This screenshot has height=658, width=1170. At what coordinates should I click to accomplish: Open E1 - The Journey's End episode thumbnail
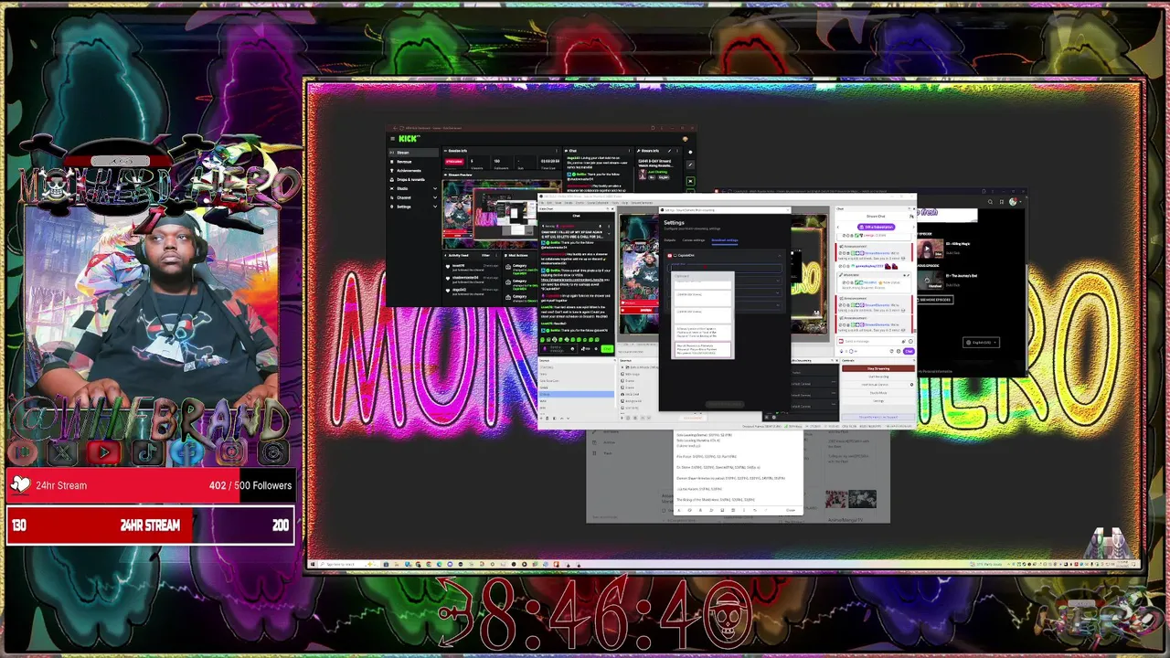(930, 281)
